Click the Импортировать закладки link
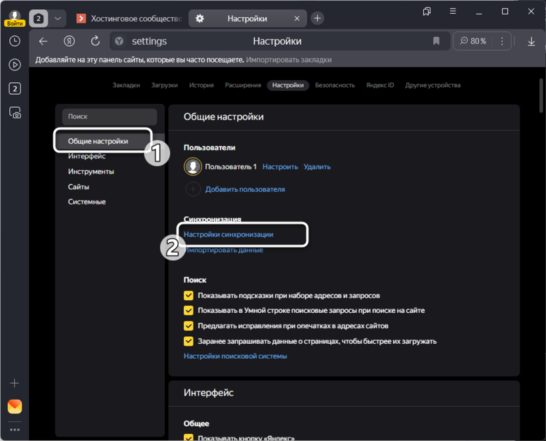The image size is (546, 441). (x=289, y=60)
